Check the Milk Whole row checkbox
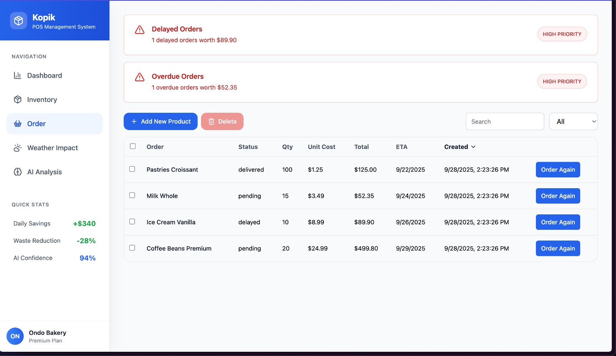This screenshot has width=616, height=356. (x=132, y=195)
